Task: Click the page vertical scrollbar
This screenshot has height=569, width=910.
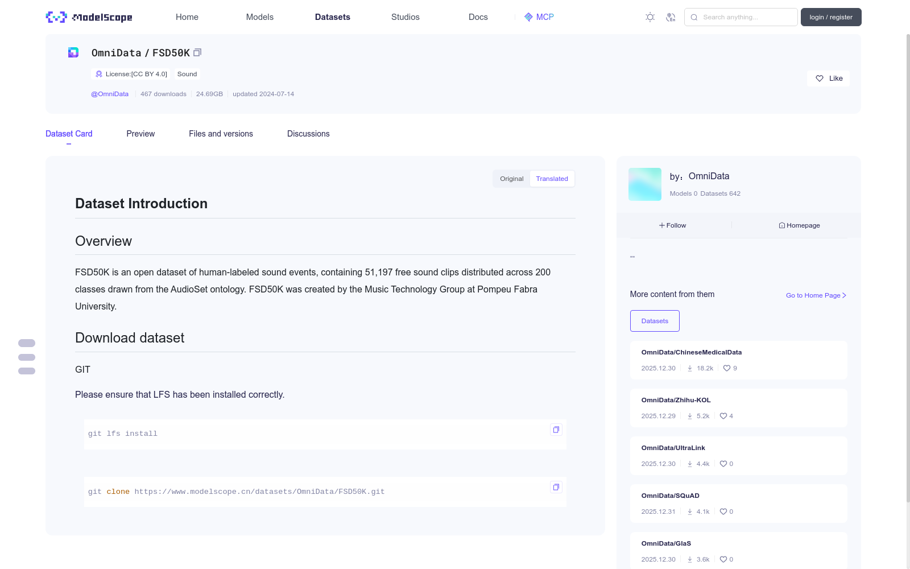Action: pyautogui.click(x=908, y=267)
